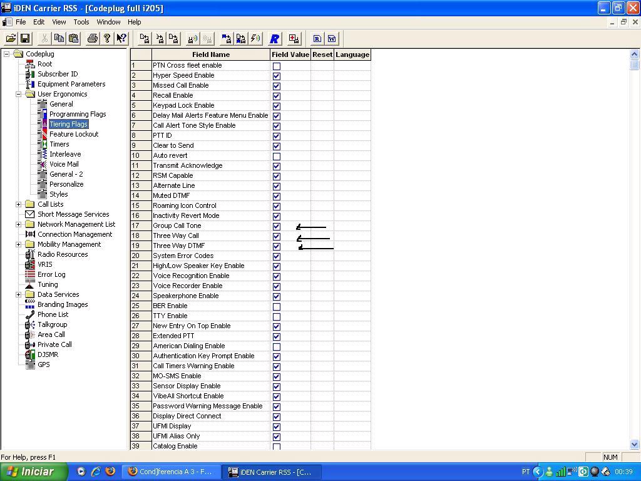
Task: Open the Window menu
Action: [x=108, y=22]
